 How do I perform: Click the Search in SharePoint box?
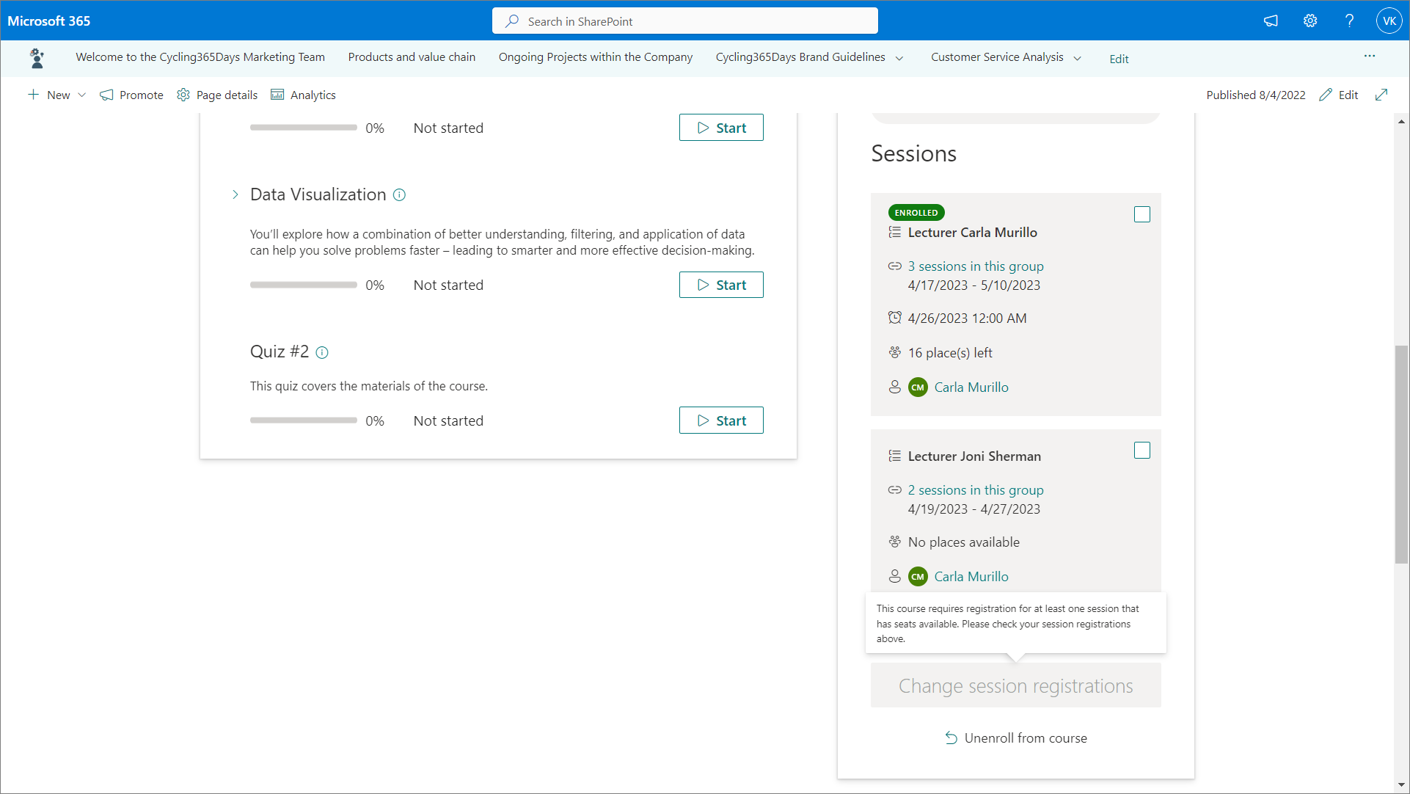tap(684, 21)
